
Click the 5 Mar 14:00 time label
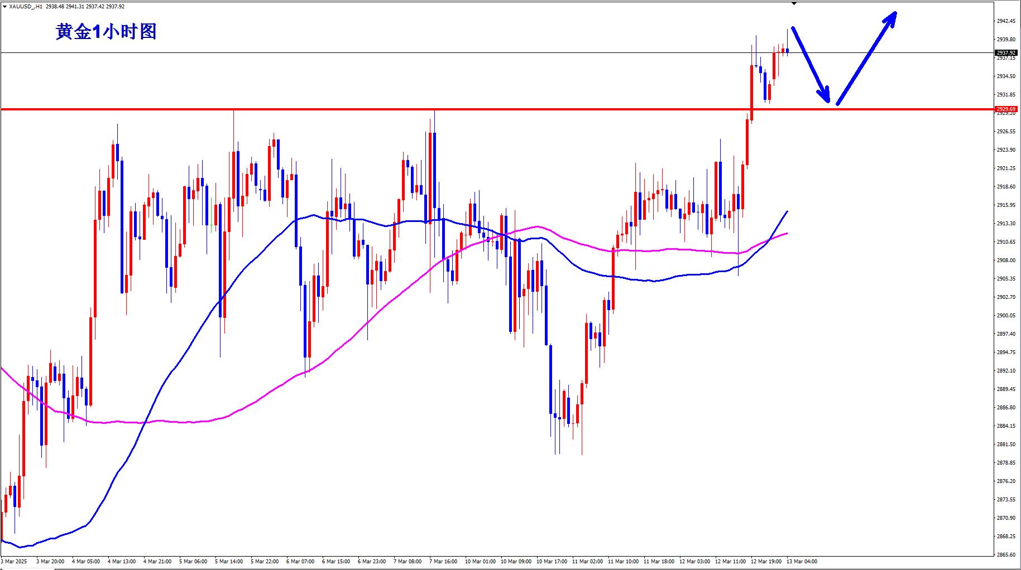(x=228, y=562)
